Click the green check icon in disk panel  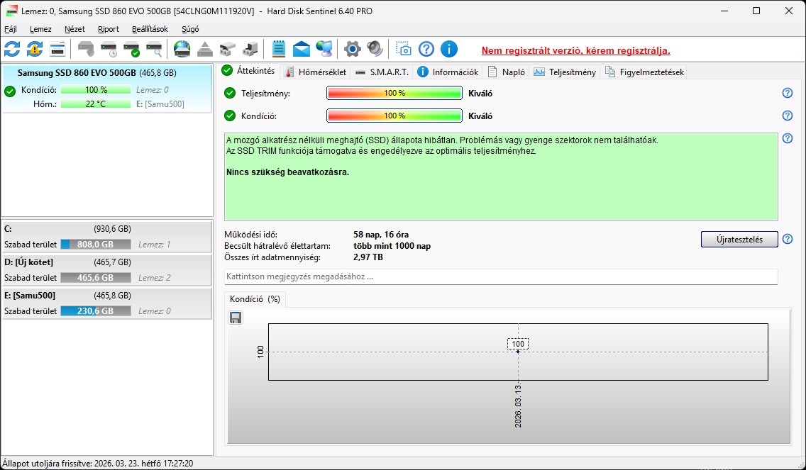pyautogui.click(x=10, y=92)
